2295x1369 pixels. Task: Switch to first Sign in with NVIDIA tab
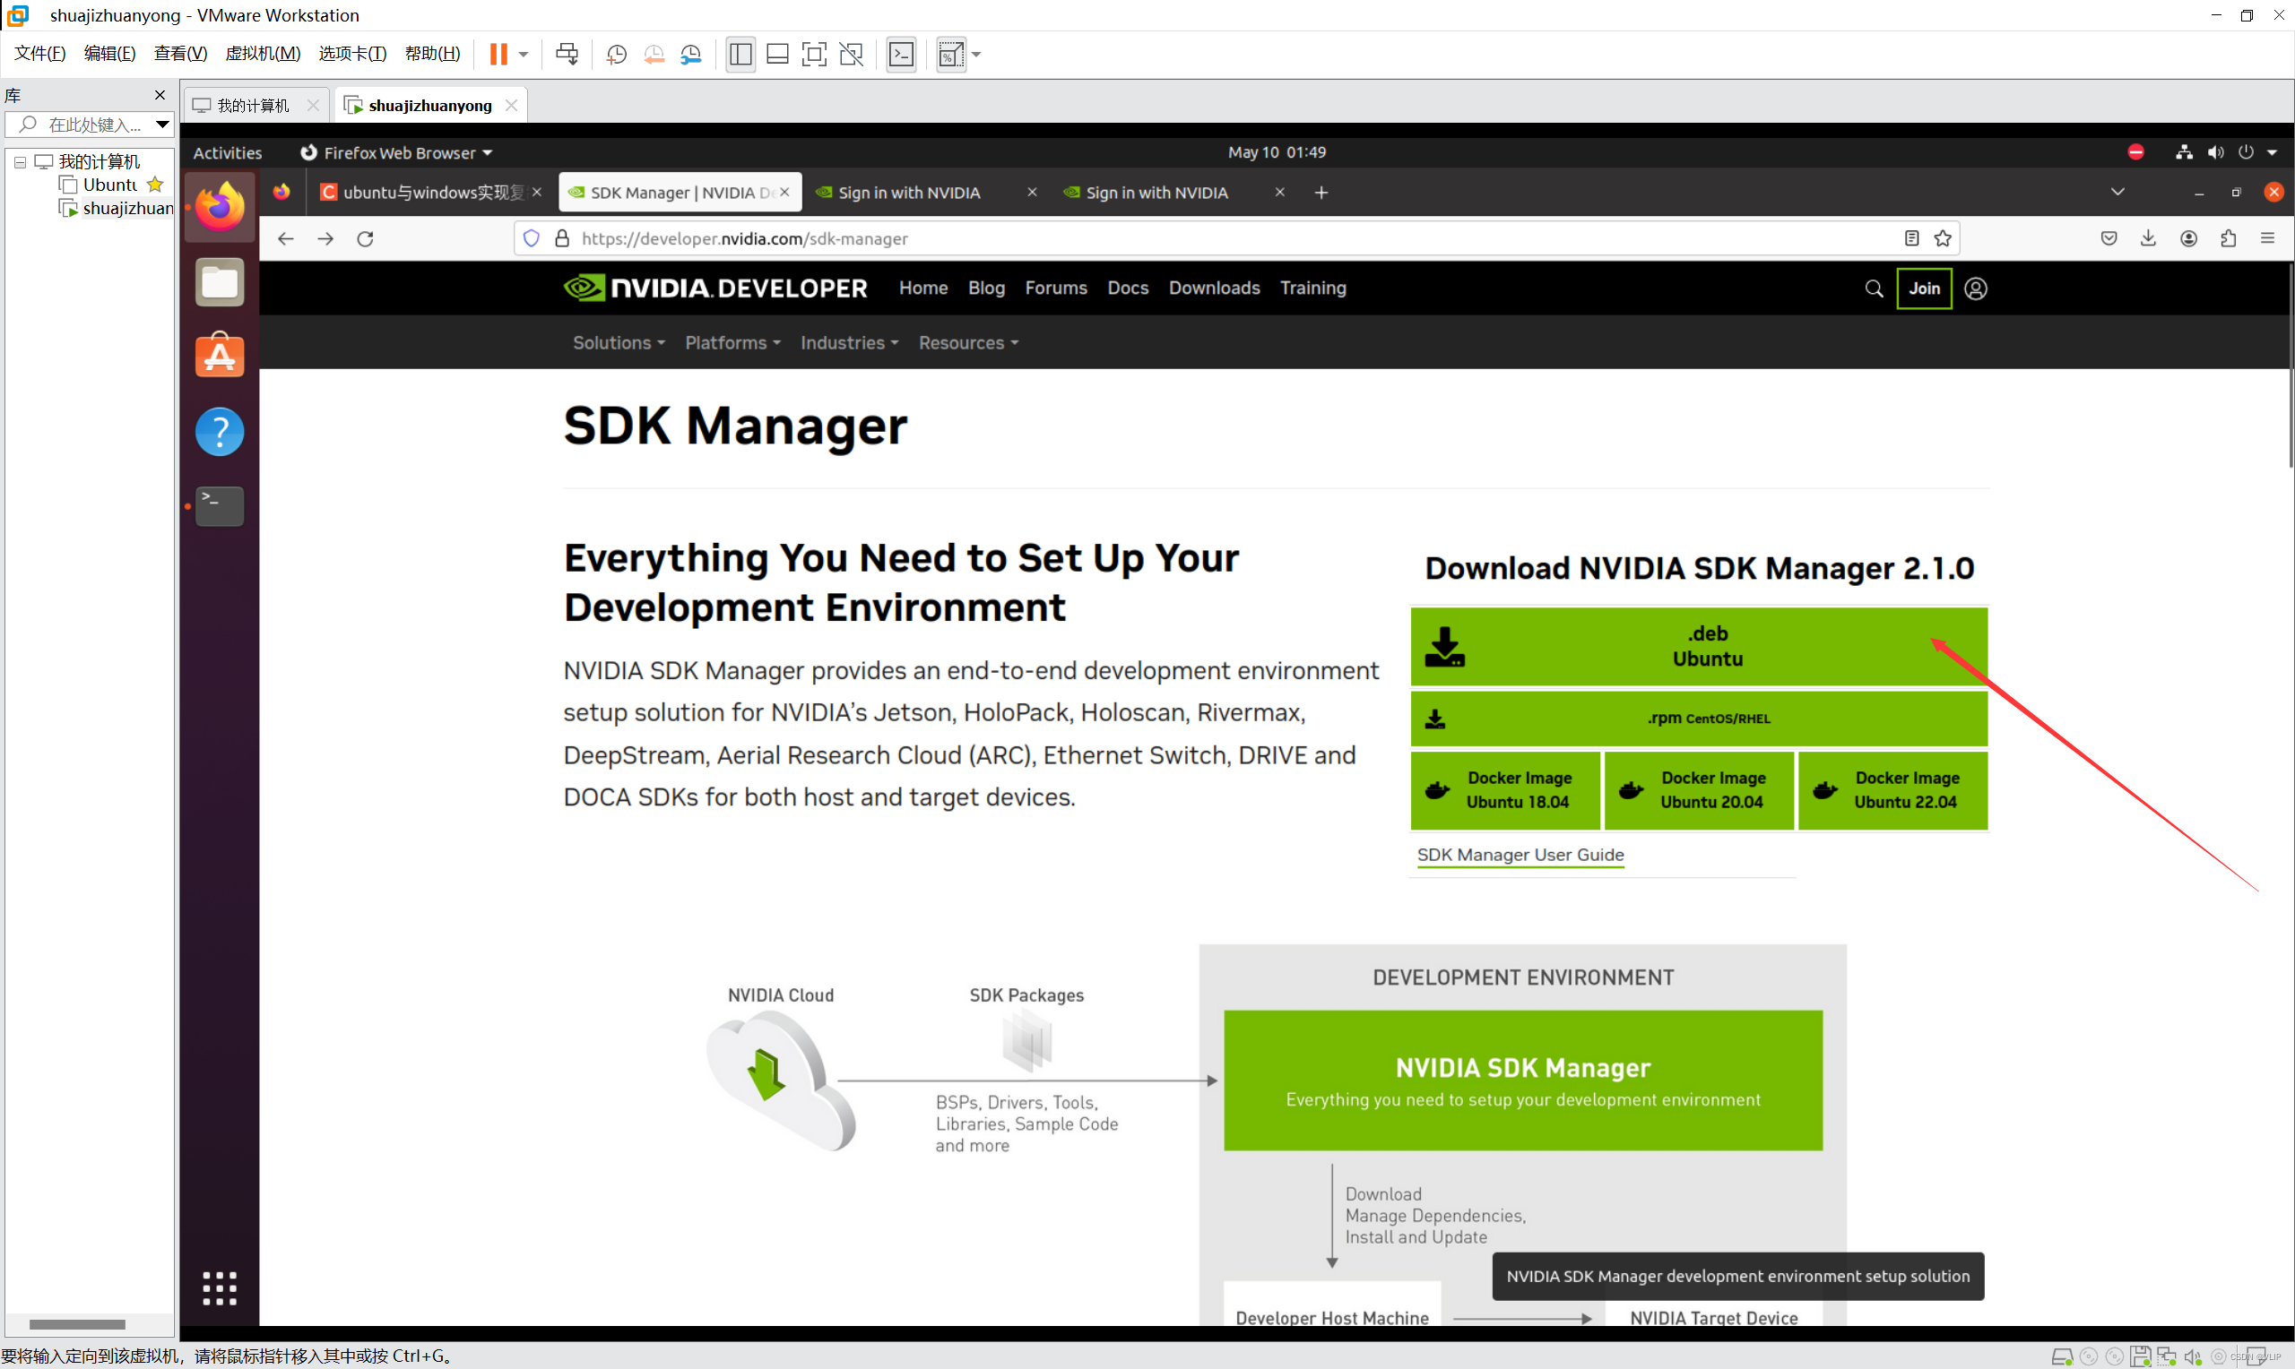[x=909, y=193]
